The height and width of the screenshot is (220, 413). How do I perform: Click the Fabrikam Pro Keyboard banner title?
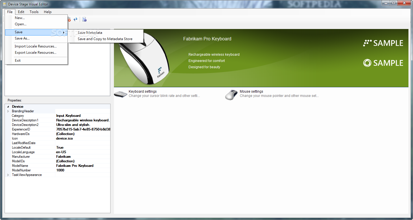[x=207, y=39]
